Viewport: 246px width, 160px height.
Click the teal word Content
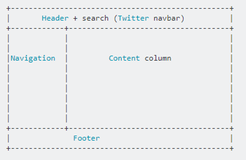click(x=124, y=58)
